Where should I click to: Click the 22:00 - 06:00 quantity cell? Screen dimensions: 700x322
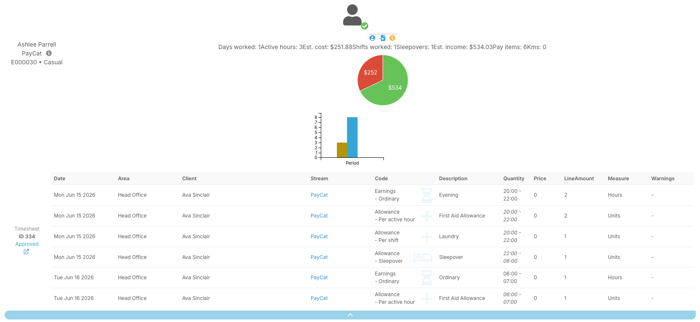point(512,257)
